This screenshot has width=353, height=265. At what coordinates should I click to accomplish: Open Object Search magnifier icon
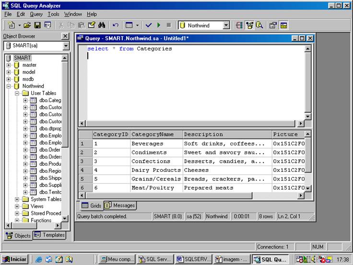click(259, 25)
